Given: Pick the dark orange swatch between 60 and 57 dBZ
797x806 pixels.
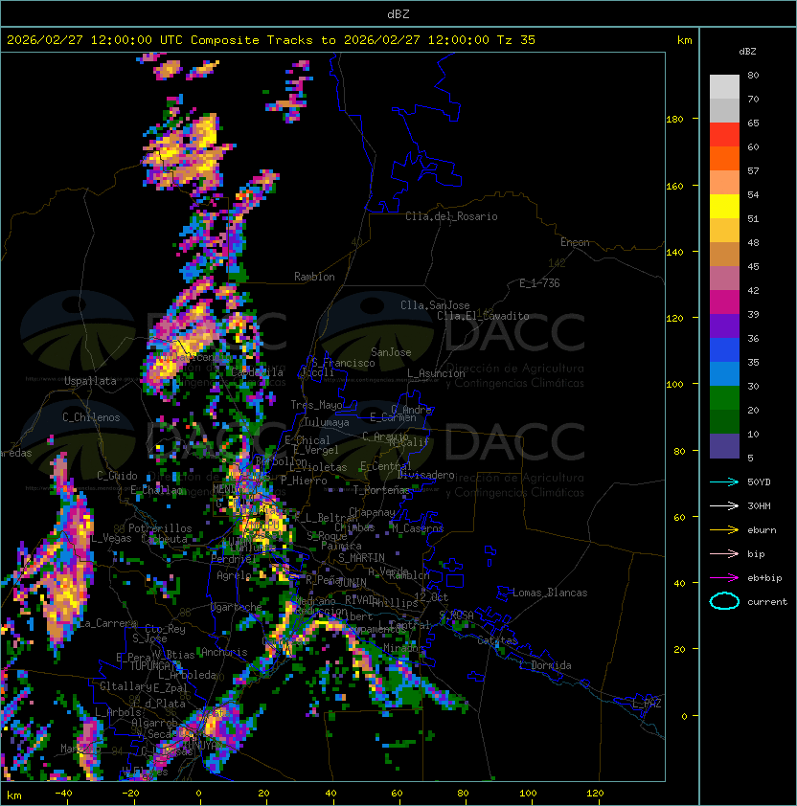Looking at the screenshot, I should [x=724, y=158].
